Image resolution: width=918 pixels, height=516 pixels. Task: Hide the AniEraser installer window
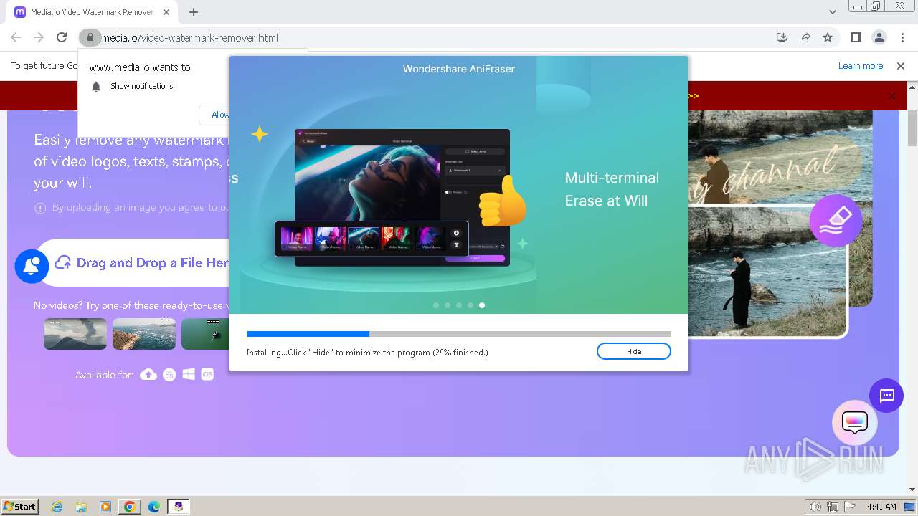point(633,351)
